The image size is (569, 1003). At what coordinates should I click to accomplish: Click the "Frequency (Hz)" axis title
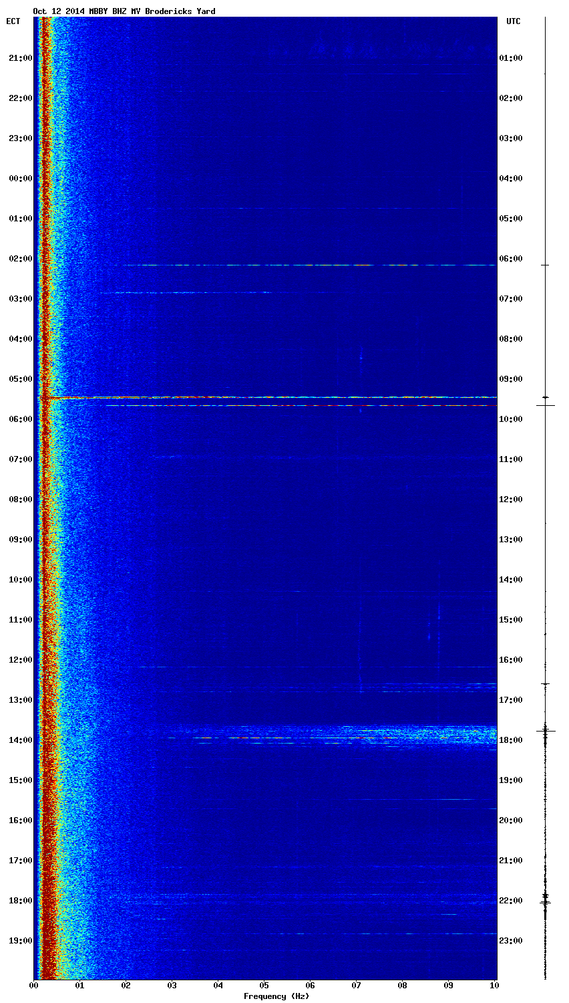click(276, 996)
